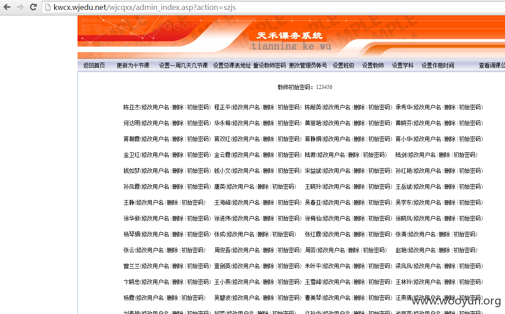Click 初始密码 for 吴学东
This screenshot has width=505, height=314.
pos(470,202)
